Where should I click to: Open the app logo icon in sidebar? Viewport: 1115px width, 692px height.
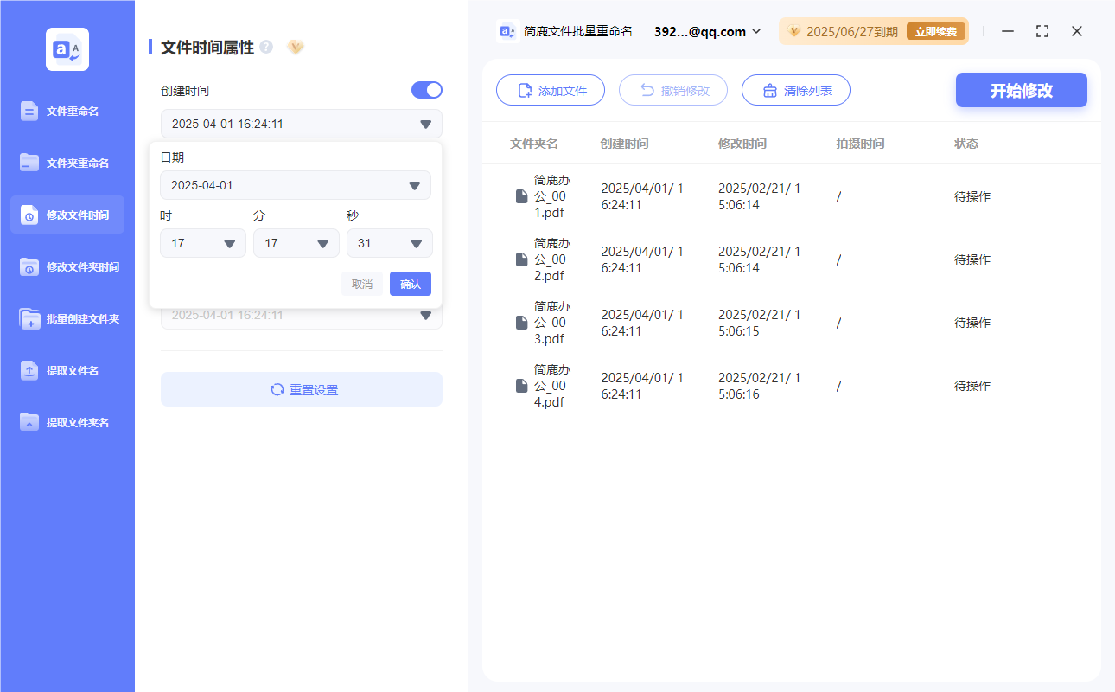67,49
